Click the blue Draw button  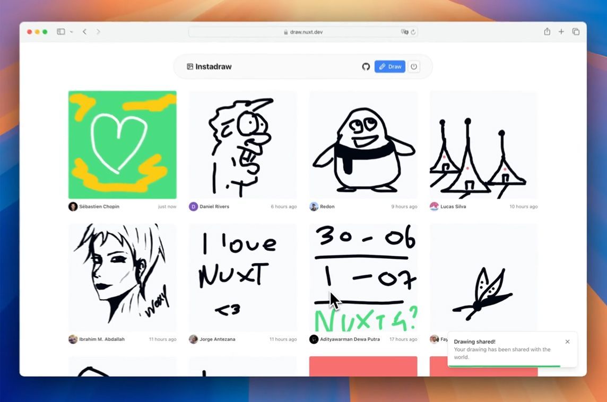click(x=390, y=66)
